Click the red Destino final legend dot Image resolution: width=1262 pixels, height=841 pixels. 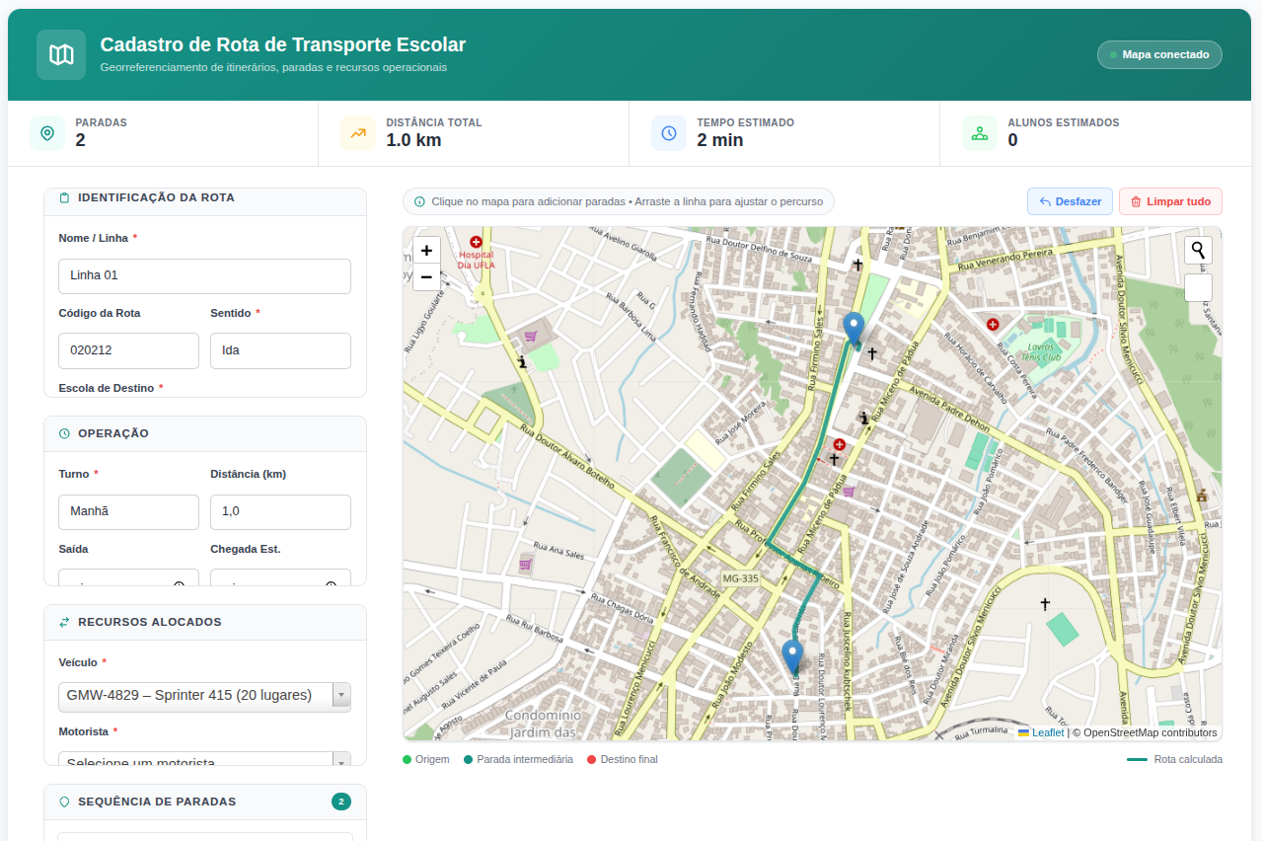591,760
